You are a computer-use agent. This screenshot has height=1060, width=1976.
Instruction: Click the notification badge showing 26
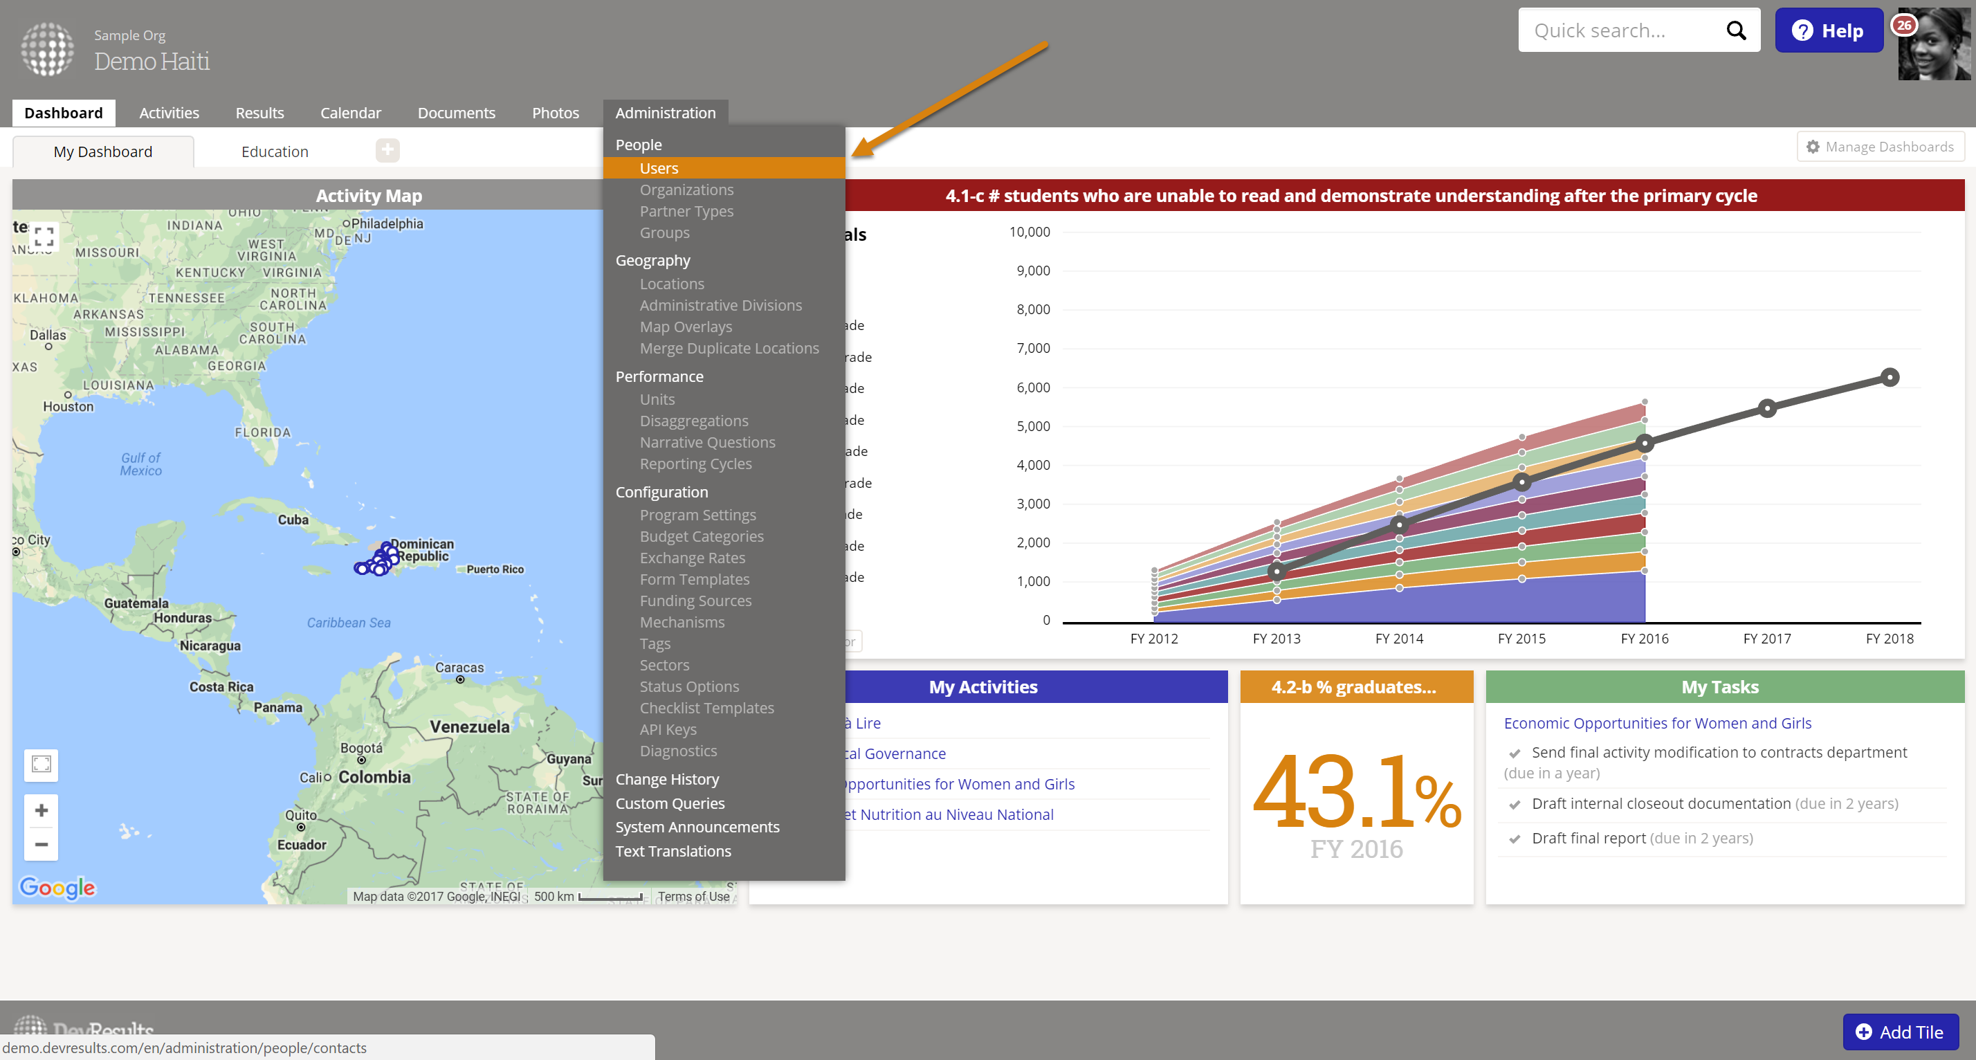point(1904,24)
